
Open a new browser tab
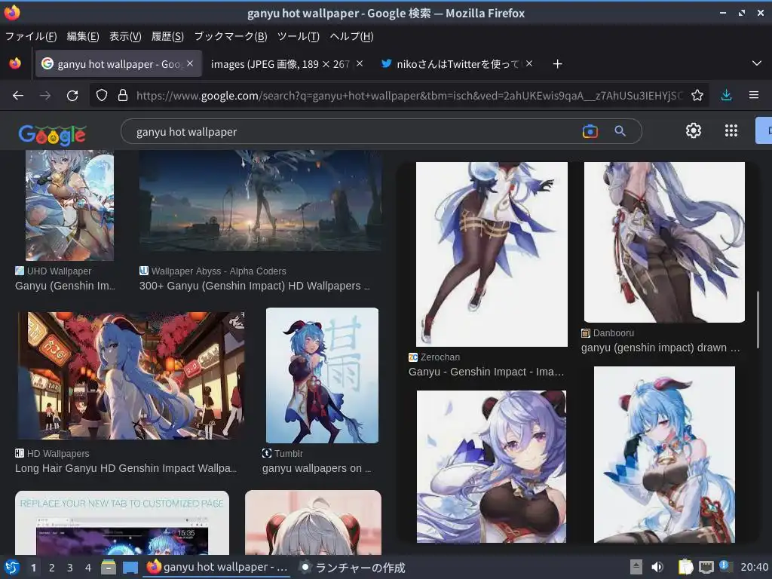click(557, 64)
